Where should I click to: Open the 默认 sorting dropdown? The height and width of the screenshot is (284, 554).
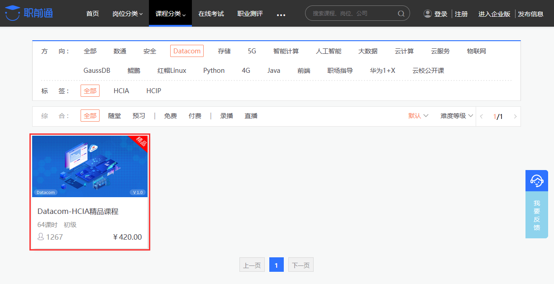(x=417, y=116)
